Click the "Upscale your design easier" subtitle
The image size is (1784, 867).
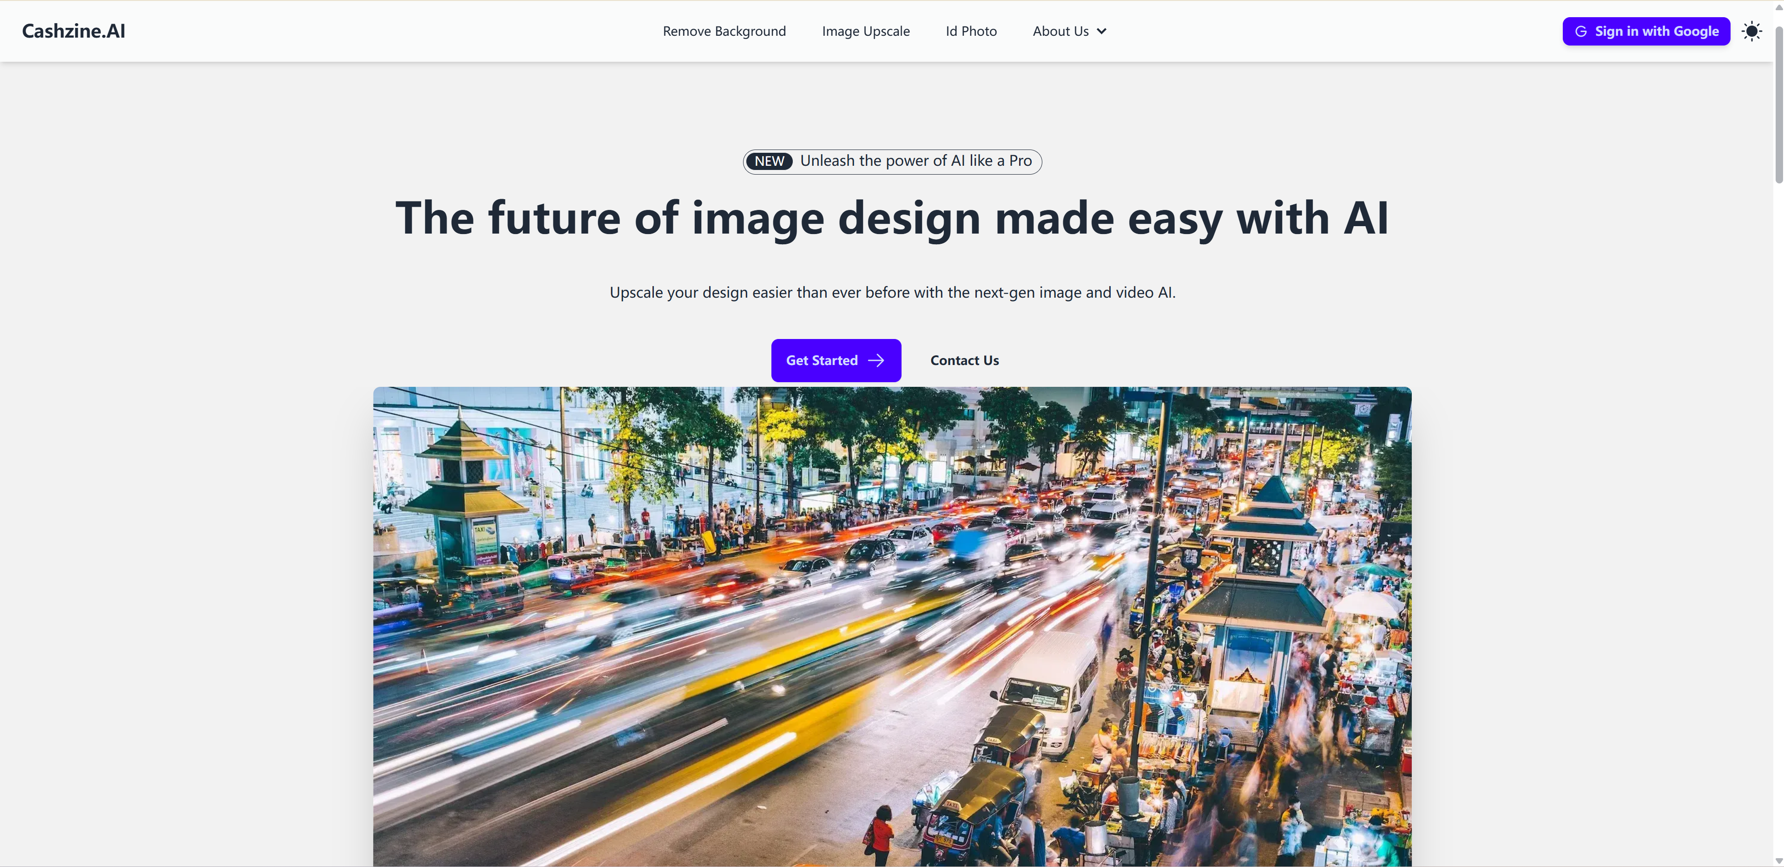click(892, 292)
